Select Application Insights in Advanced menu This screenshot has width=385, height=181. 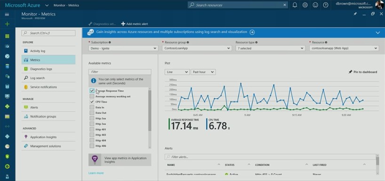pos(48,137)
